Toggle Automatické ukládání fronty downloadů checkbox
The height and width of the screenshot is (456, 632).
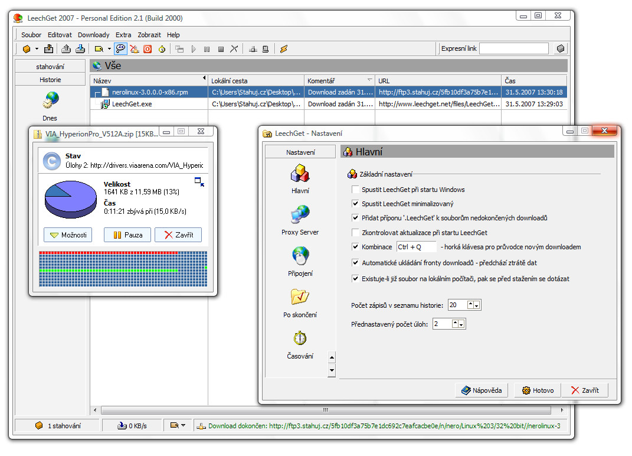point(355,263)
